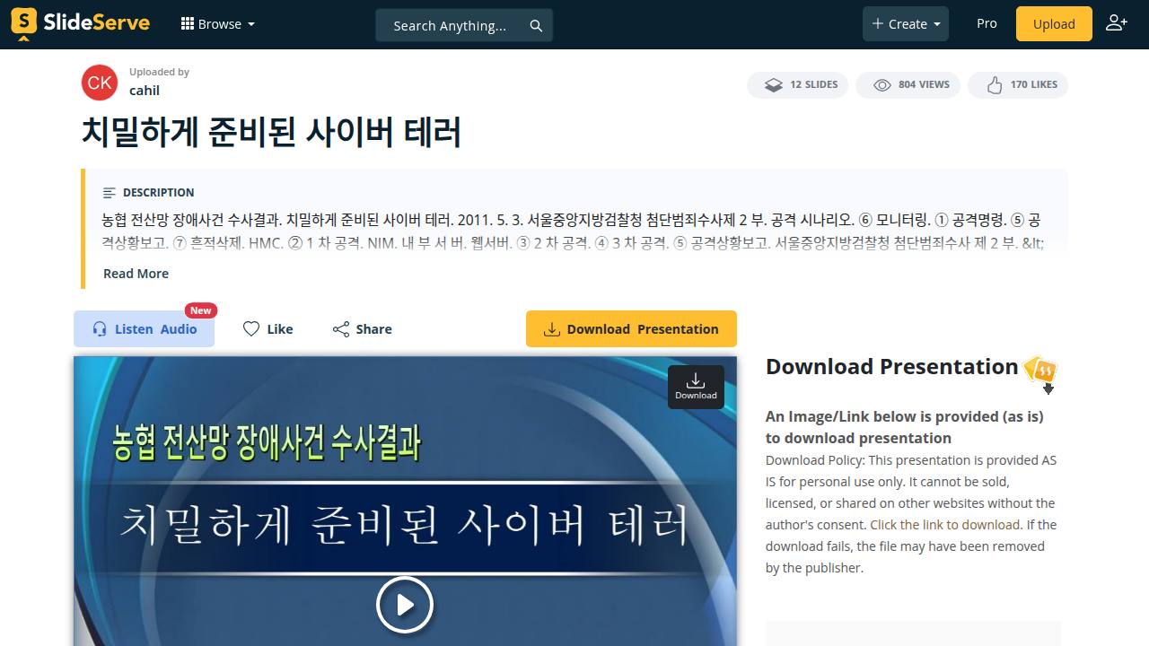Open uploader profile cahil
1149x646 pixels.
(x=145, y=90)
